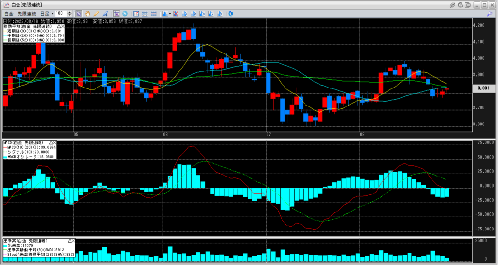Load chart template 2 icon
Screen dimensions: 498x265
193,14
